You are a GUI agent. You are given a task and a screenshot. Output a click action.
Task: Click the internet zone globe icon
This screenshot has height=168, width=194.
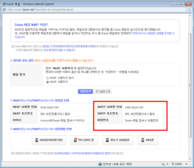(100, 164)
